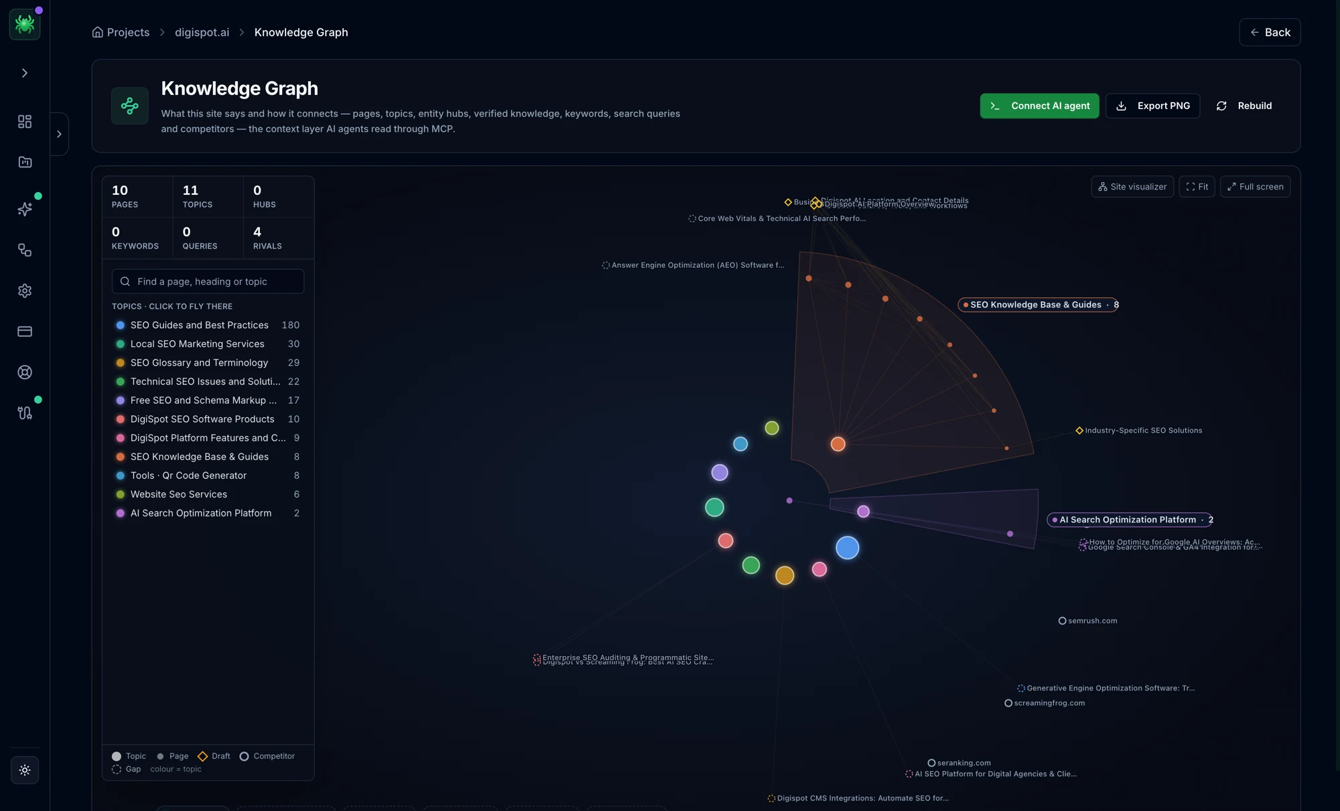Click Connect AI agent button
Screen dimensions: 1340x811
point(1039,106)
